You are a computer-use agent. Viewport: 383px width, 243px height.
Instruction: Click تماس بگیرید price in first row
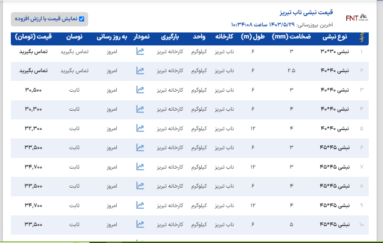pyautogui.click(x=33, y=51)
